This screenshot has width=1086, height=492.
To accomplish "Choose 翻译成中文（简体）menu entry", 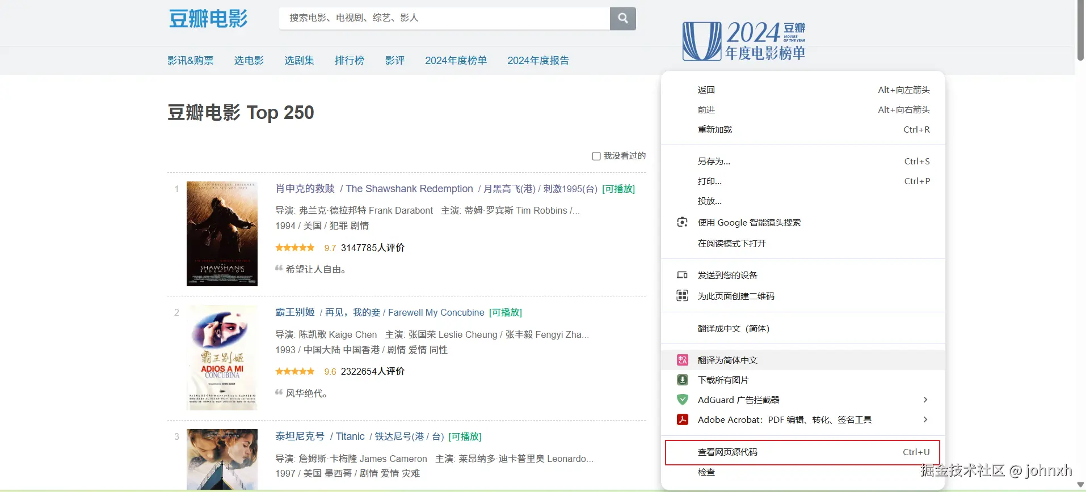I will 803,328.
